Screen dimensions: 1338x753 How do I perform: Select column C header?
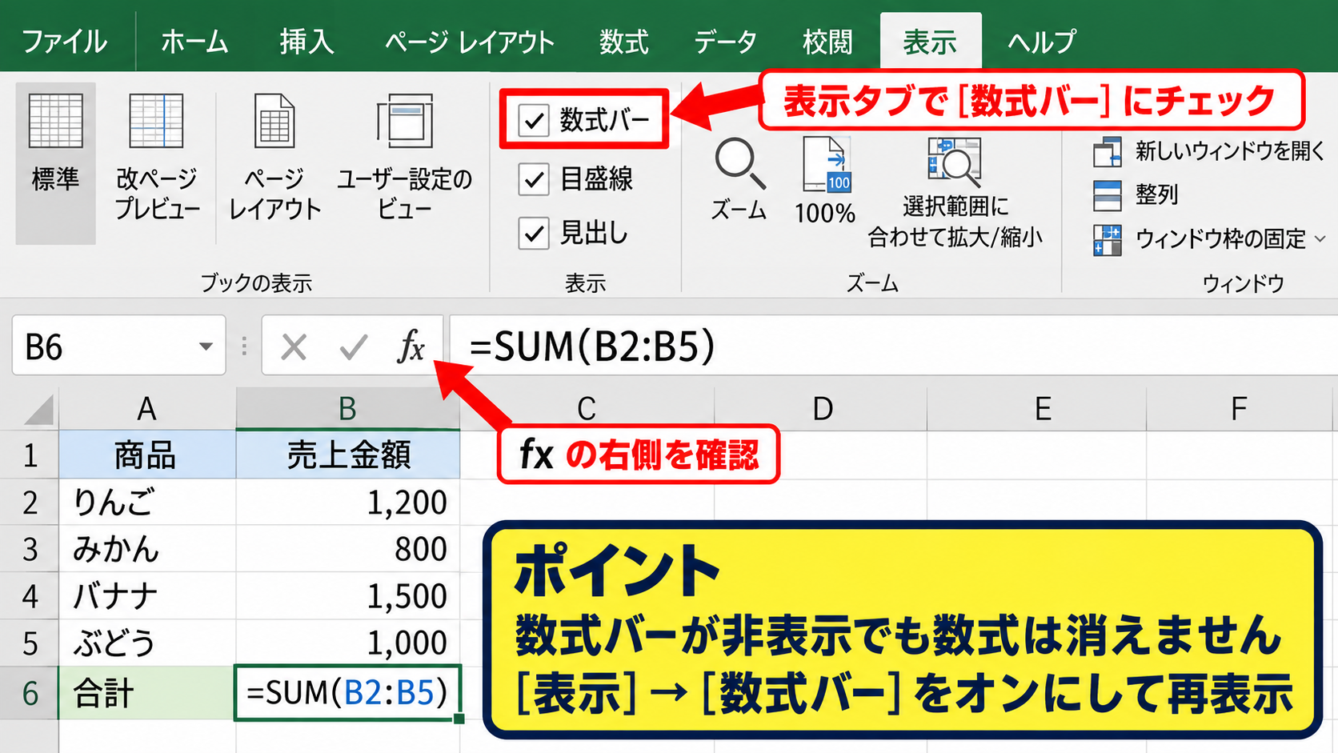coord(587,409)
